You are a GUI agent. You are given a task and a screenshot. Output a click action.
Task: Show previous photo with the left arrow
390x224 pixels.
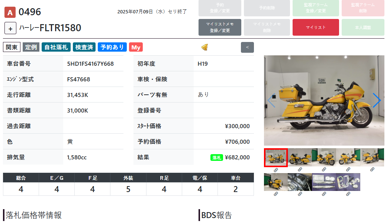[x=271, y=100]
